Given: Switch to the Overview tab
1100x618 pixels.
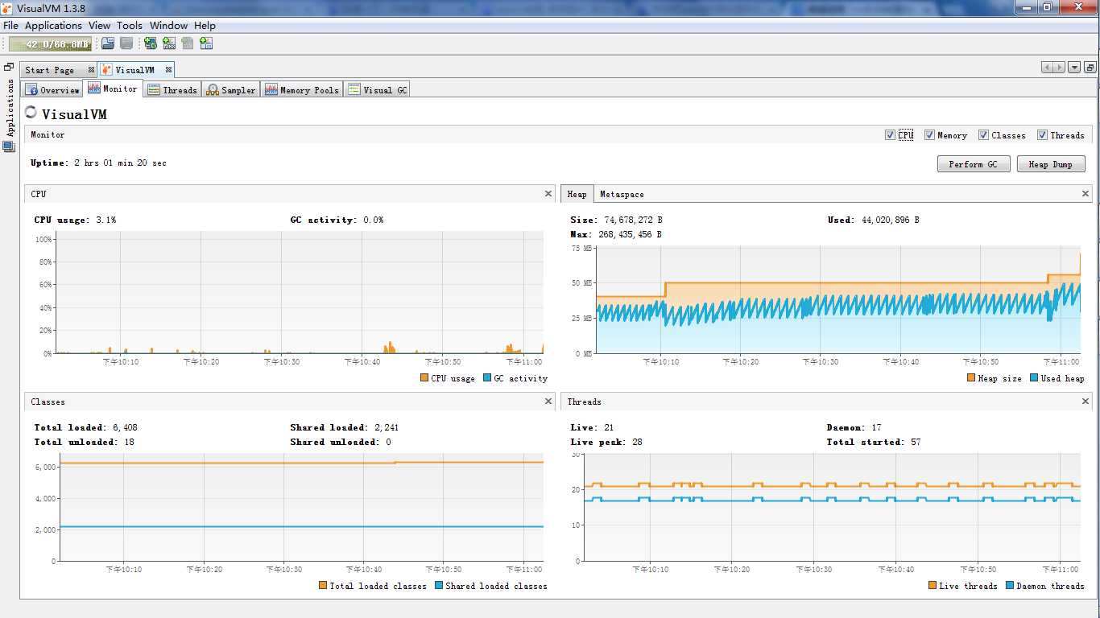Looking at the screenshot, I should (53, 90).
